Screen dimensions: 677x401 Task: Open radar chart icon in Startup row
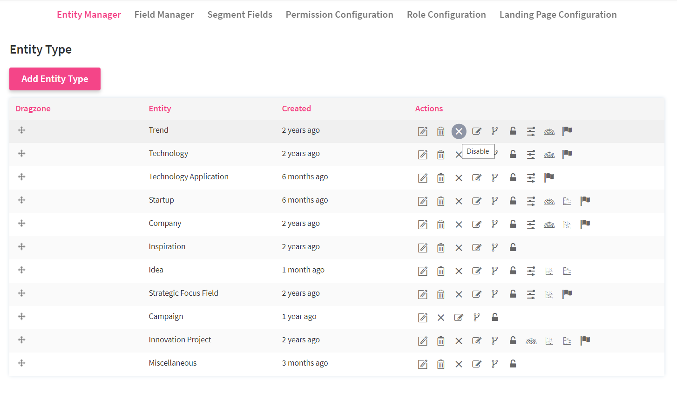click(549, 201)
